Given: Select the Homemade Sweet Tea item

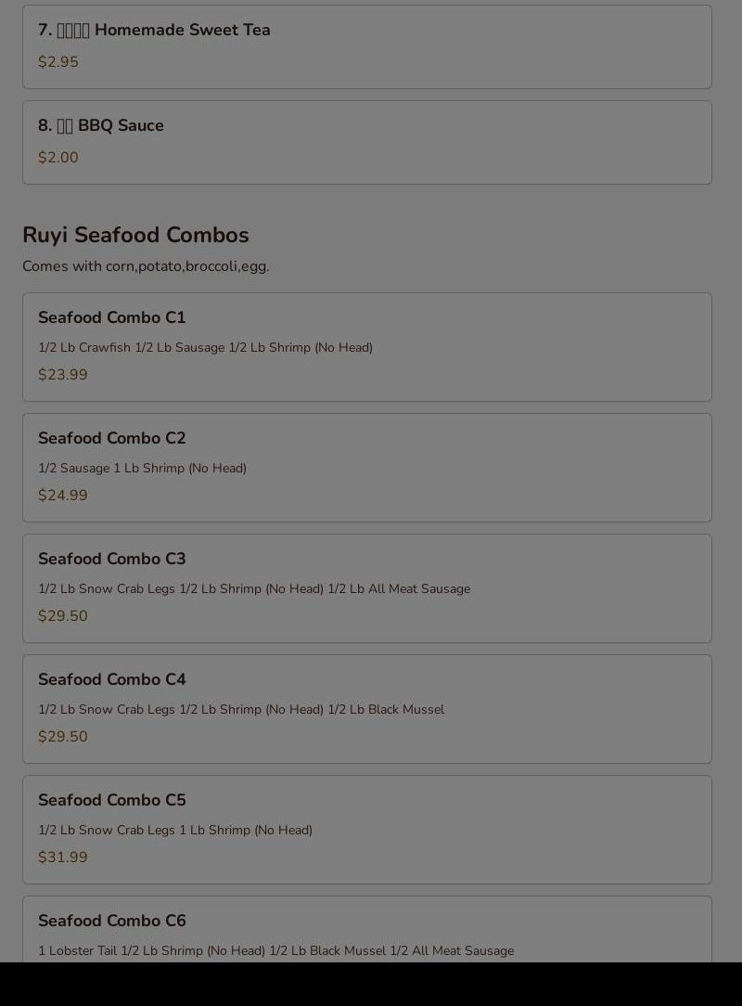Looking at the screenshot, I should point(367,46).
